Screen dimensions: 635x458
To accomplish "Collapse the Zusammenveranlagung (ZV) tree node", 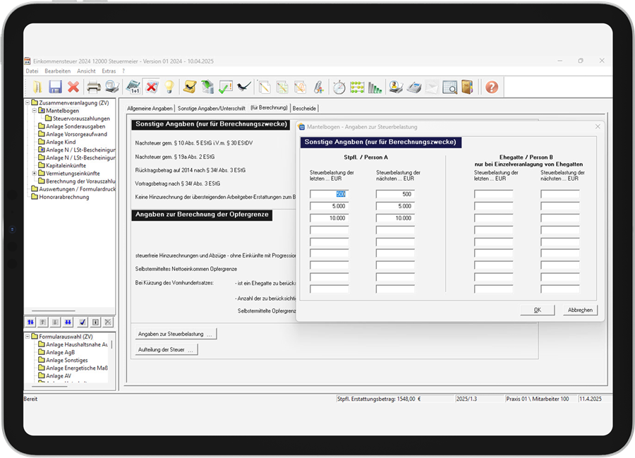I will [x=28, y=103].
